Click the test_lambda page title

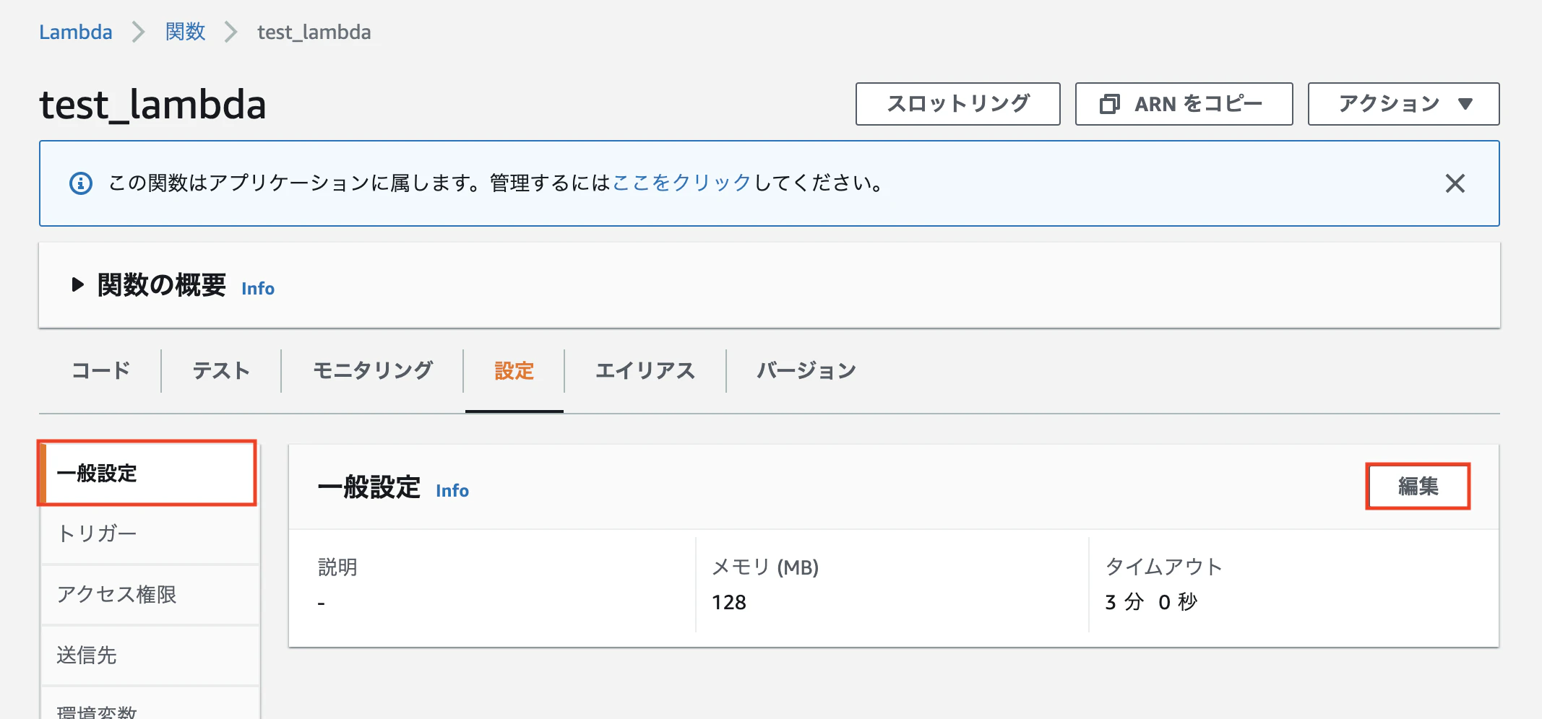click(152, 105)
